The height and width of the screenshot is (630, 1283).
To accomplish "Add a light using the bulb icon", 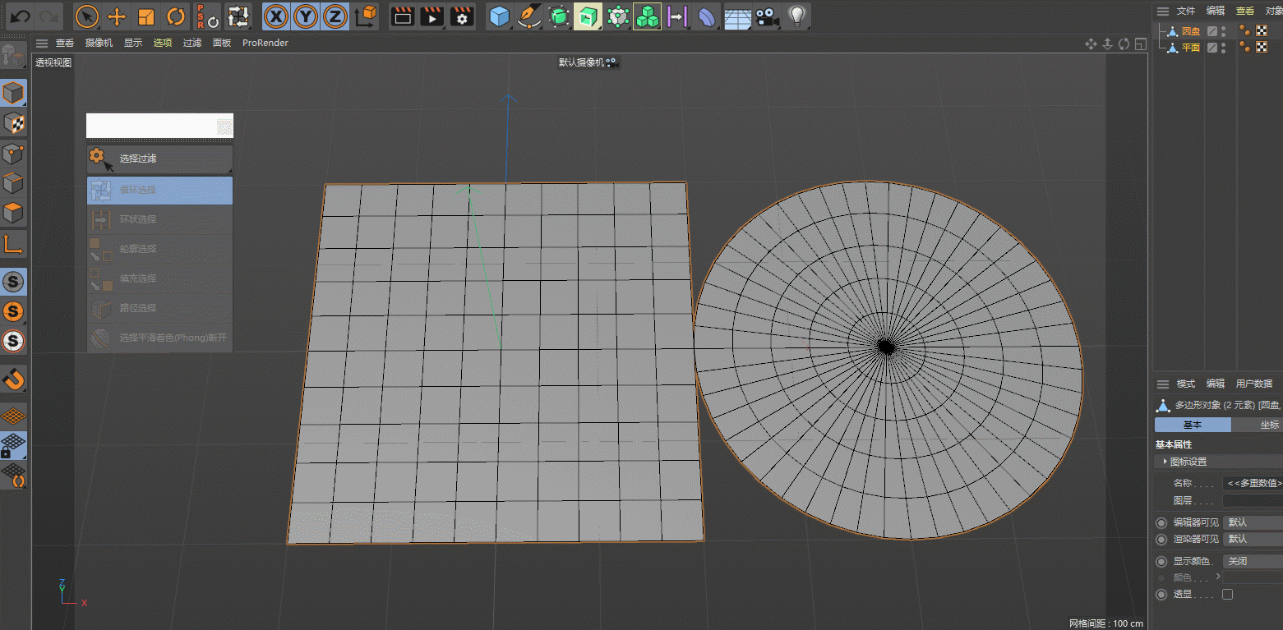I will click(795, 16).
